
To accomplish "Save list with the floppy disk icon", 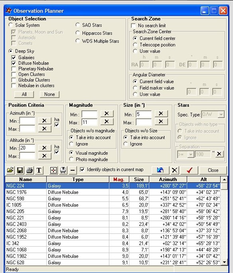I will click(20, 170).
